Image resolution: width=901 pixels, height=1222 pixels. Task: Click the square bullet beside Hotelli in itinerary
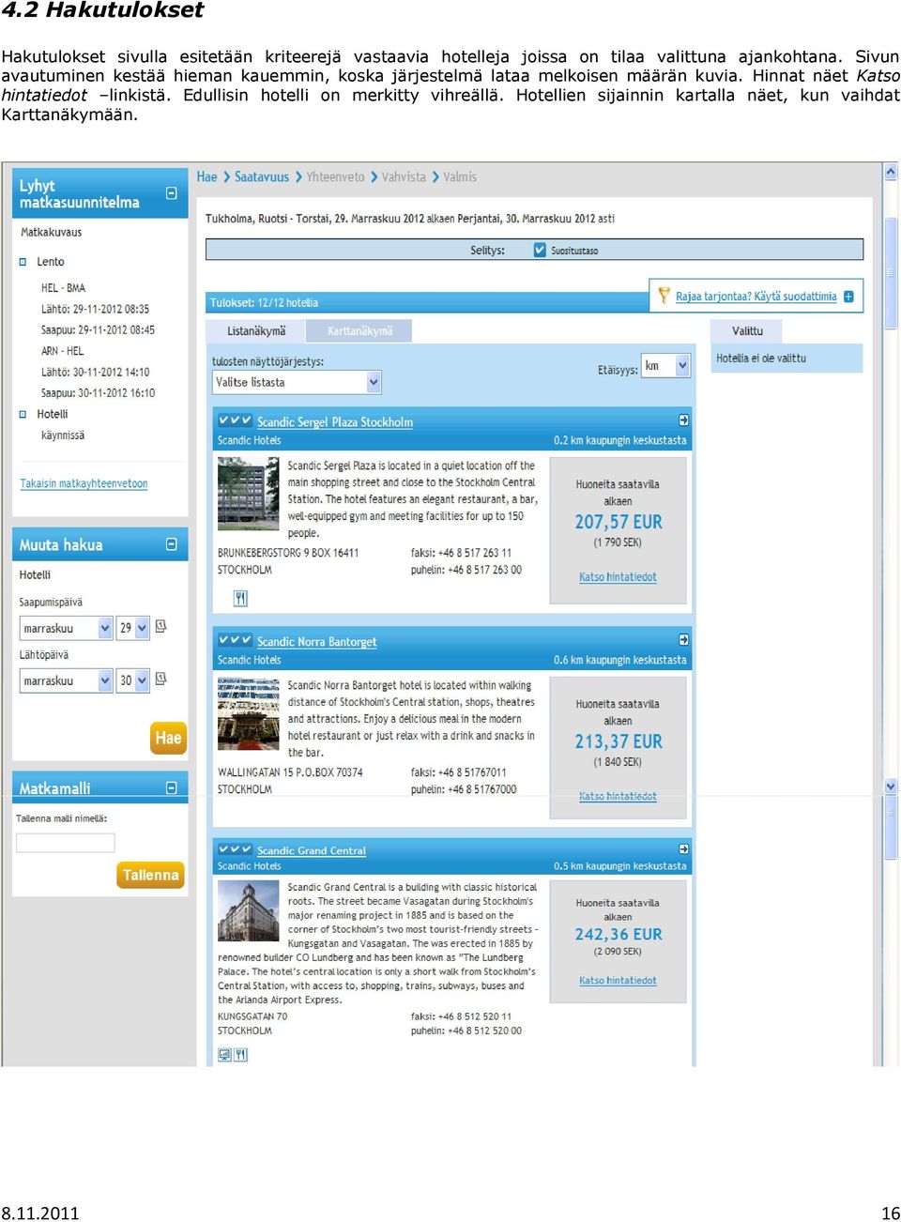(x=23, y=414)
